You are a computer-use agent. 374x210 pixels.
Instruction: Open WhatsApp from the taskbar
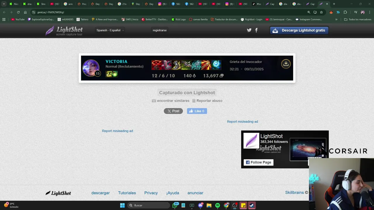click(175, 205)
